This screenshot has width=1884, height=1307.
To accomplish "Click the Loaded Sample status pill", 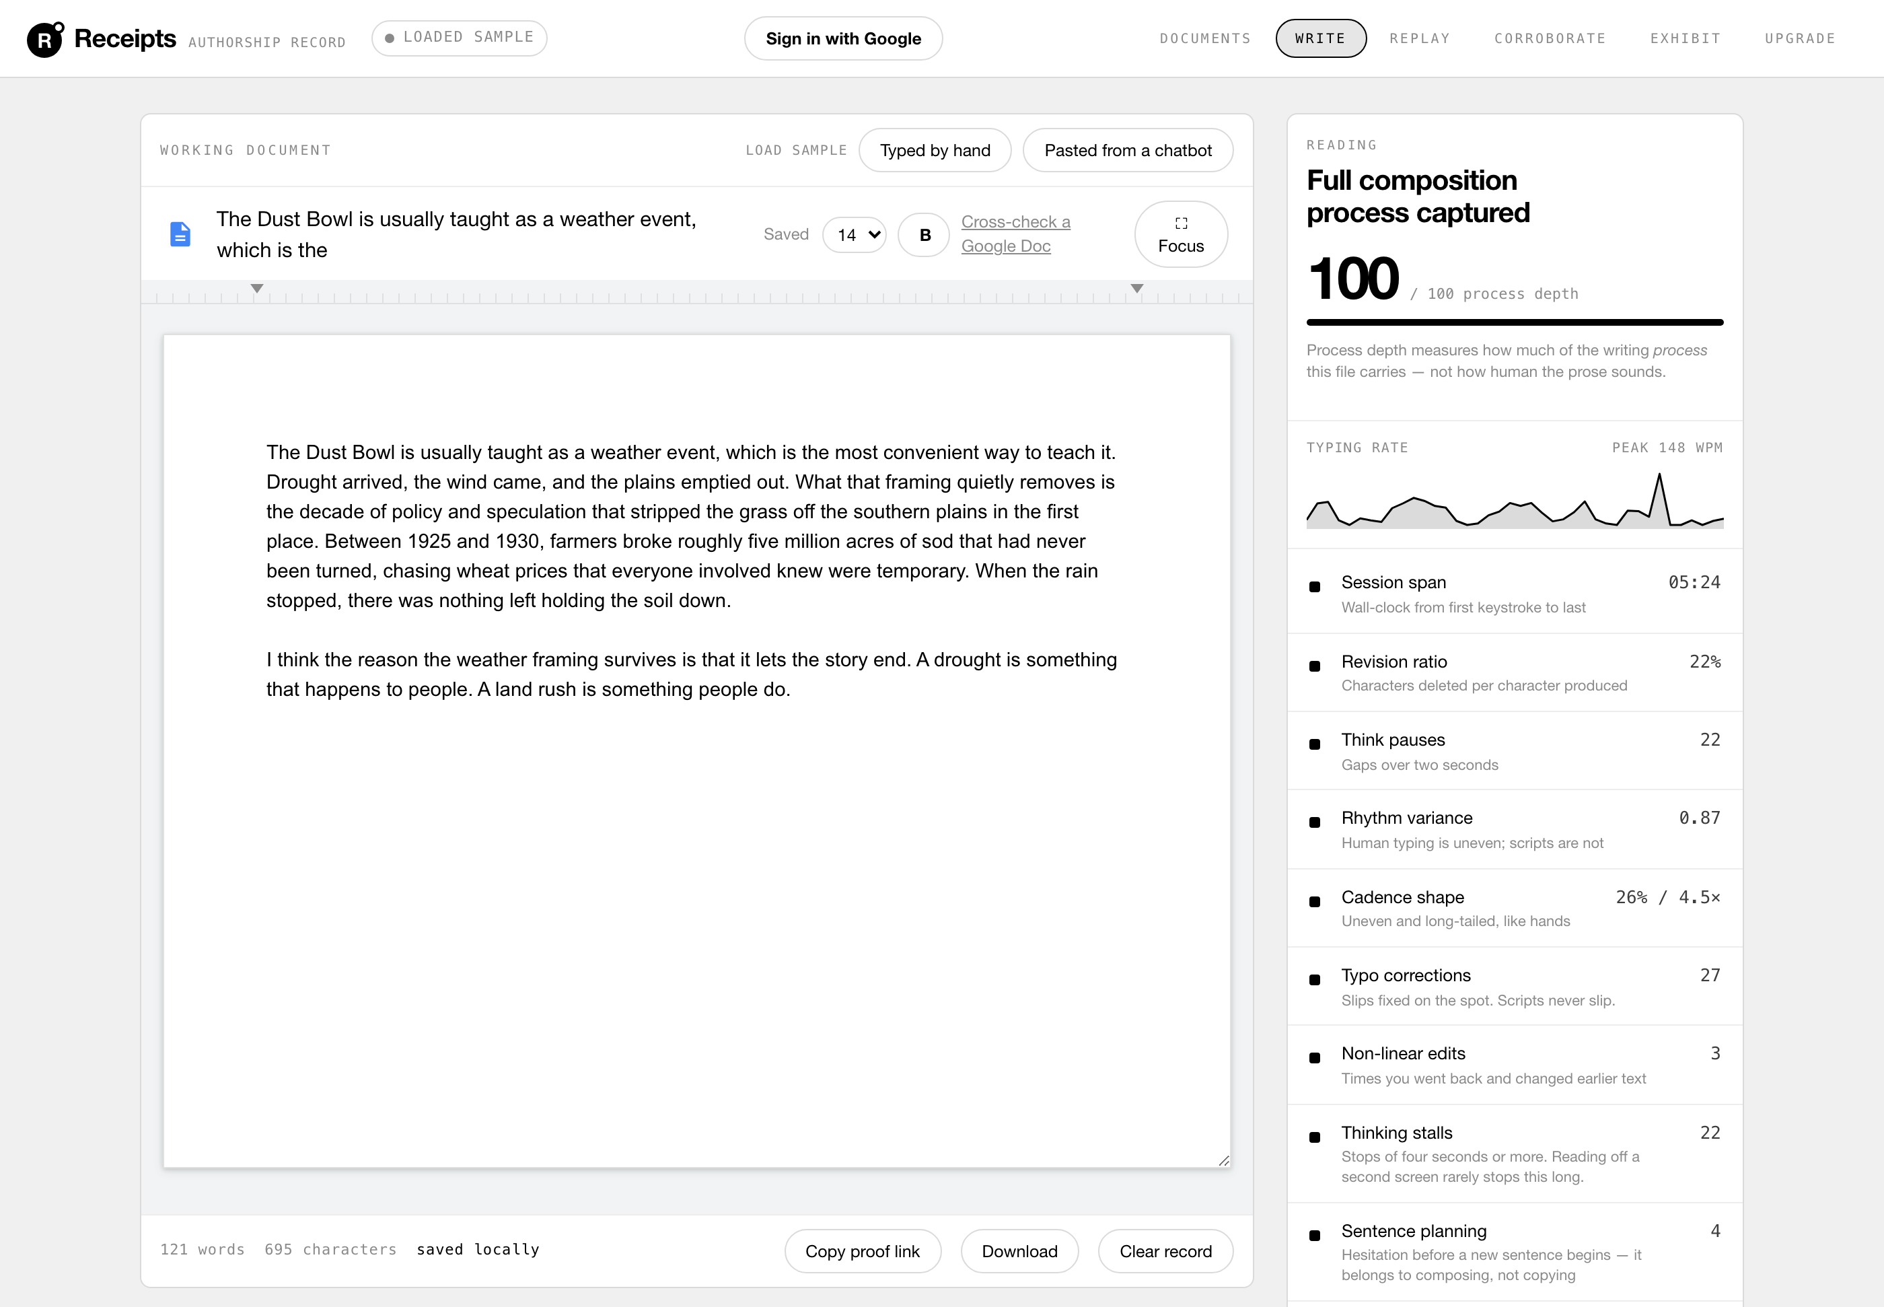I will pos(460,38).
